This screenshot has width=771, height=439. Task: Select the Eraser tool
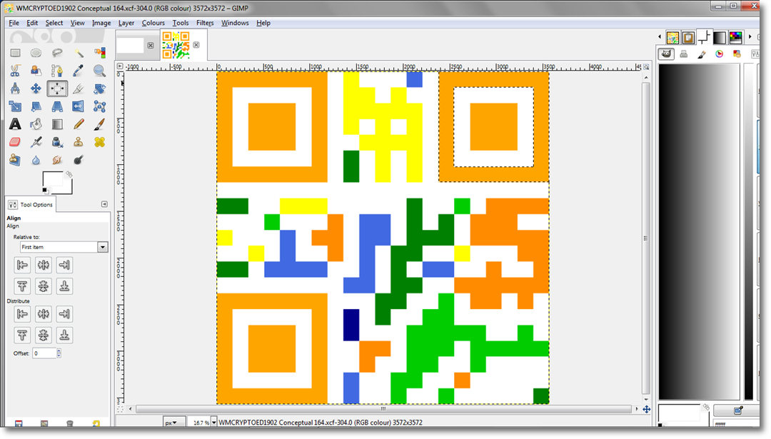click(x=15, y=142)
